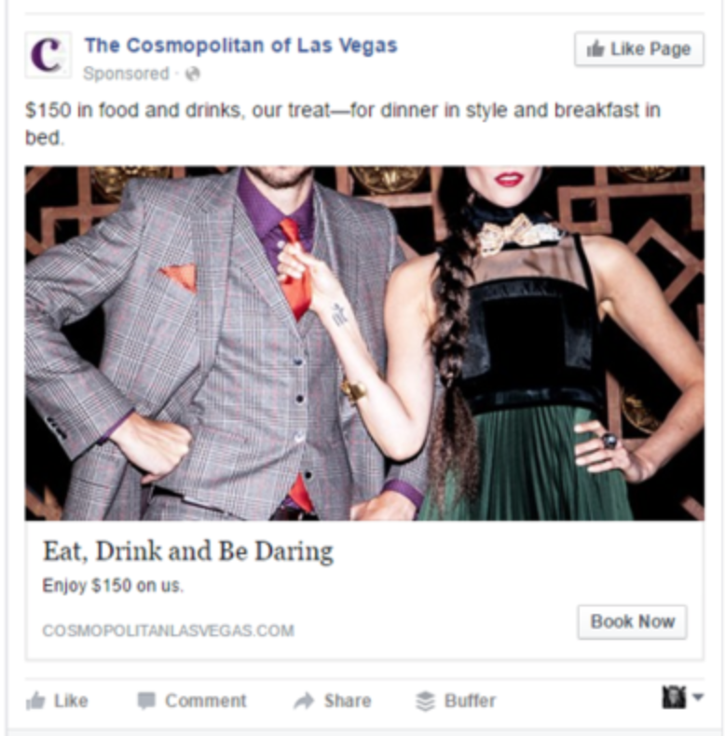The height and width of the screenshot is (736, 725).
Task: Click the Book Now button
Action: point(632,622)
